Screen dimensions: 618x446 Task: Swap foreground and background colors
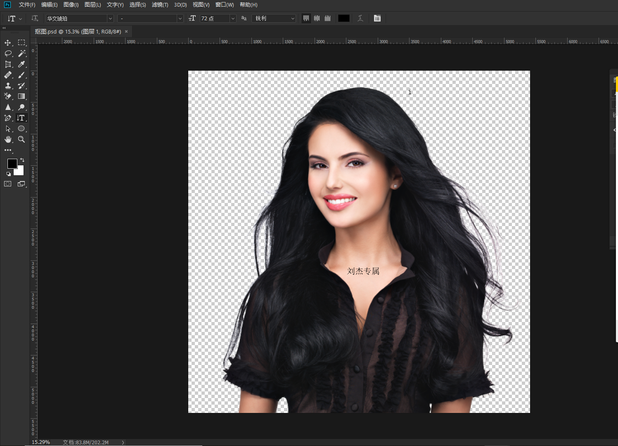(x=22, y=160)
